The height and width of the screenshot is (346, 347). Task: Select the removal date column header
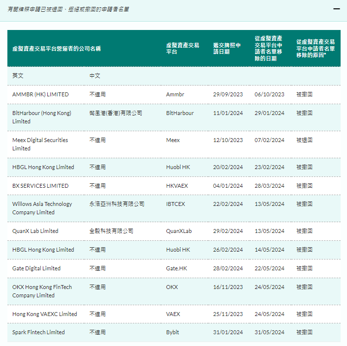pyautogui.click(x=268, y=48)
